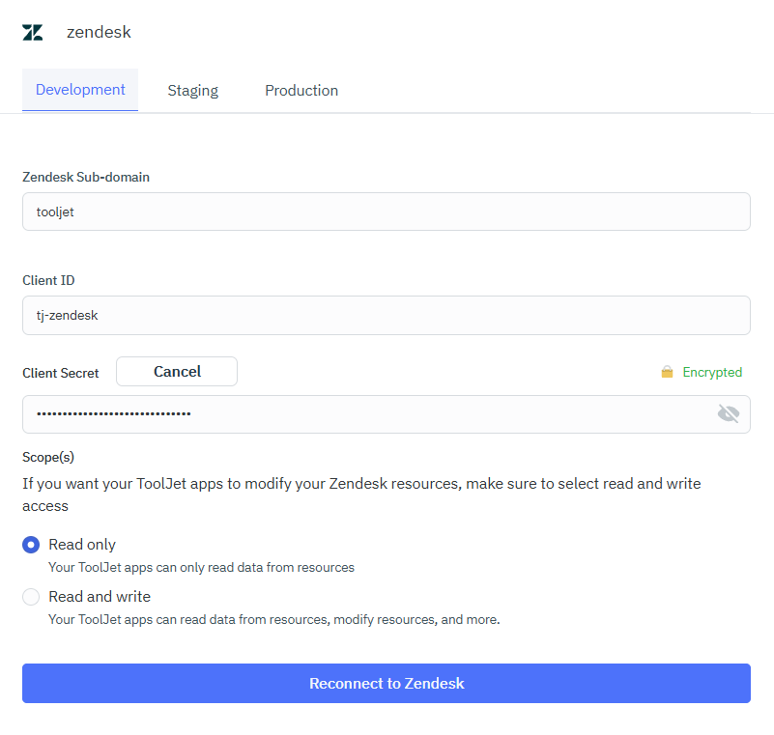Image resolution: width=774 pixels, height=735 pixels.
Task: Click the eye icon to reveal Client Secret
Action: 729,413
